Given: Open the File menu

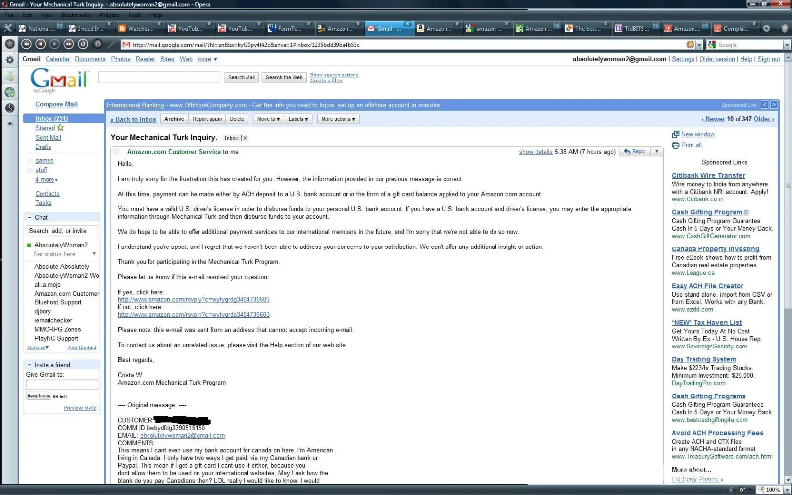Looking at the screenshot, I should pyautogui.click(x=9, y=15).
